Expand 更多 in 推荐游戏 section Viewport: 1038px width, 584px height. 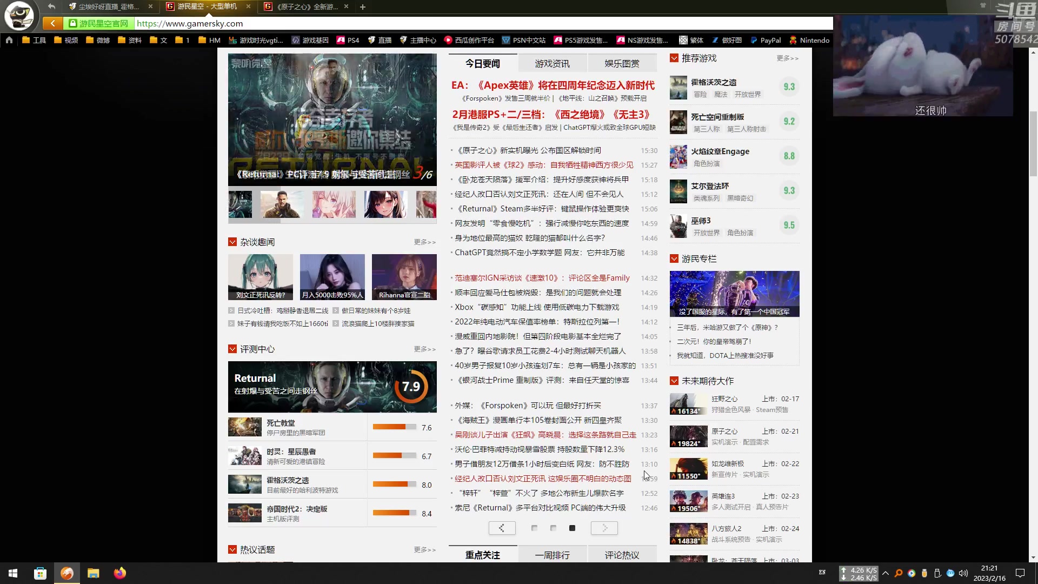click(787, 58)
